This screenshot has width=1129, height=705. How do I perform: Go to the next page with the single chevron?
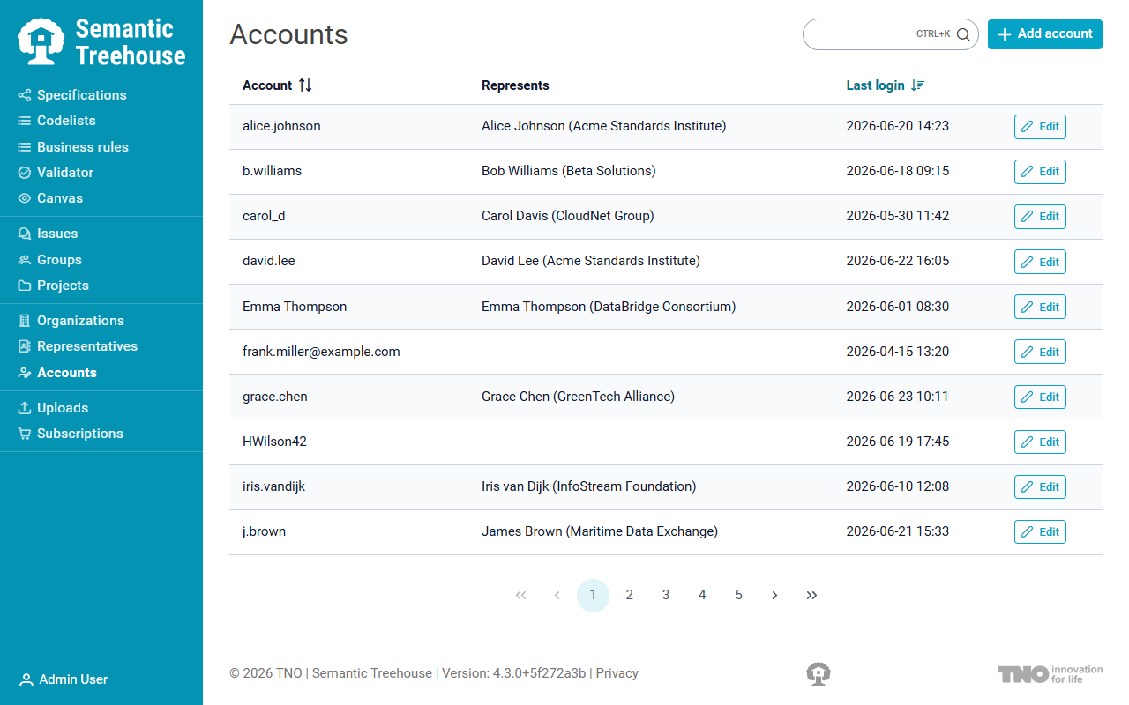coord(774,596)
